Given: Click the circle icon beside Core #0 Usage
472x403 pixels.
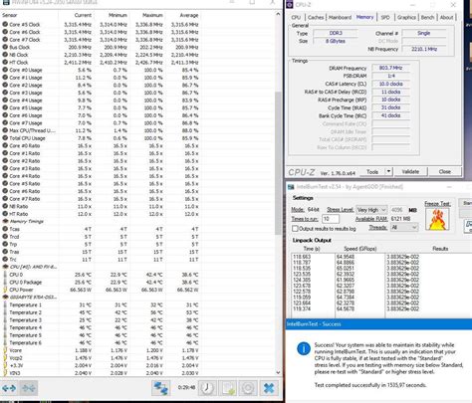Looking at the screenshot, I should (5, 70).
